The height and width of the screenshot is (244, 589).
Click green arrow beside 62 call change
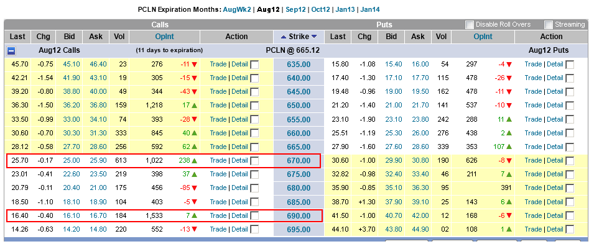coord(194,147)
